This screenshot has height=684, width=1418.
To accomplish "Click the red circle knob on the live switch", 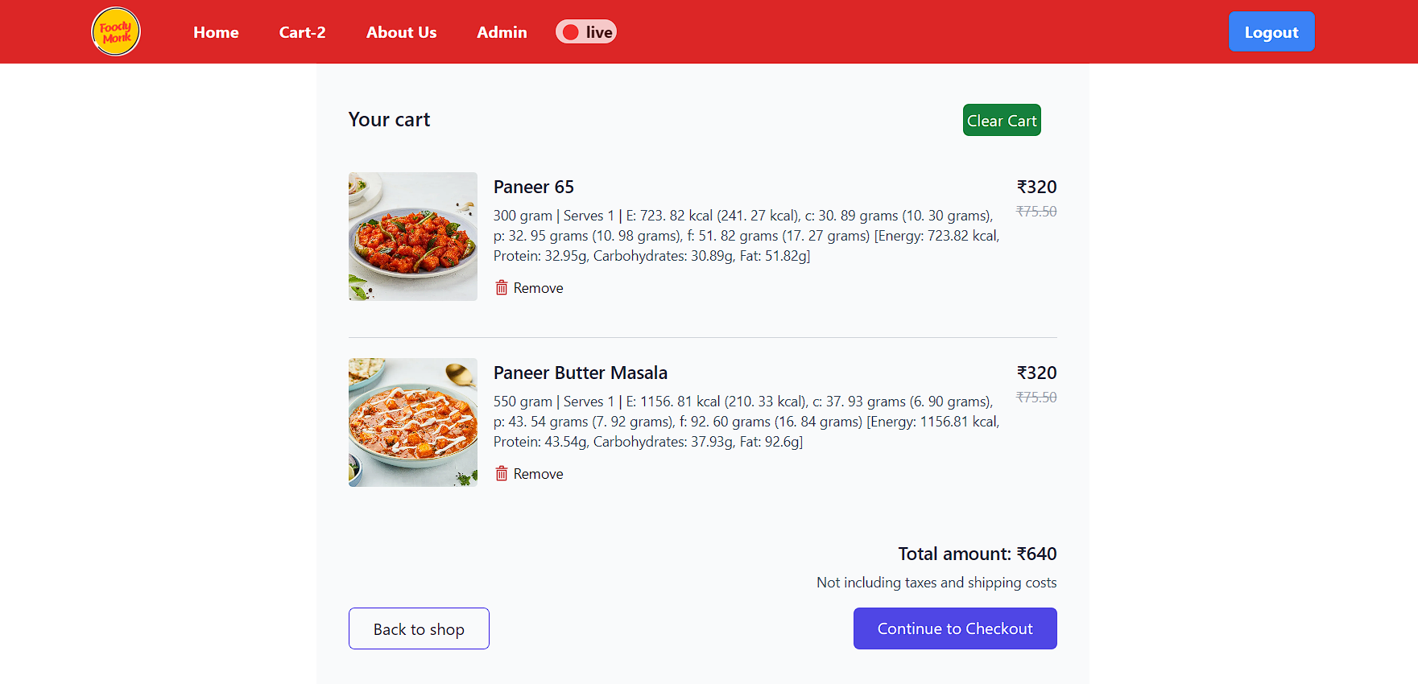I will pyautogui.click(x=571, y=31).
